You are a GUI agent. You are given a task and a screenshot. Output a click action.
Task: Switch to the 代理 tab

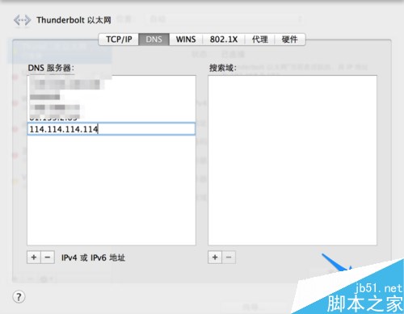[x=259, y=40]
